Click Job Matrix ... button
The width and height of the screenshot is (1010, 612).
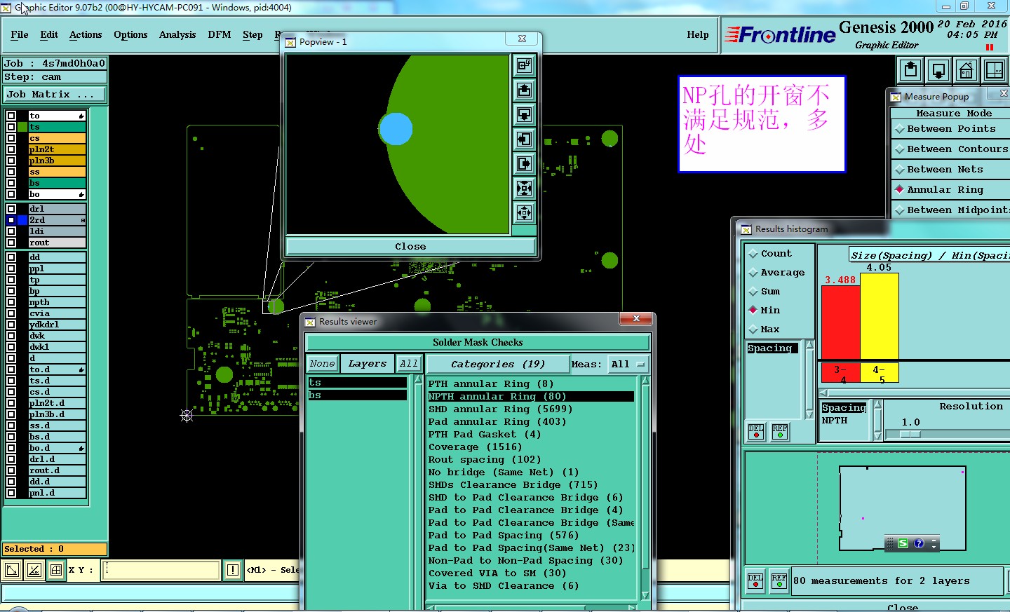[55, 95]
